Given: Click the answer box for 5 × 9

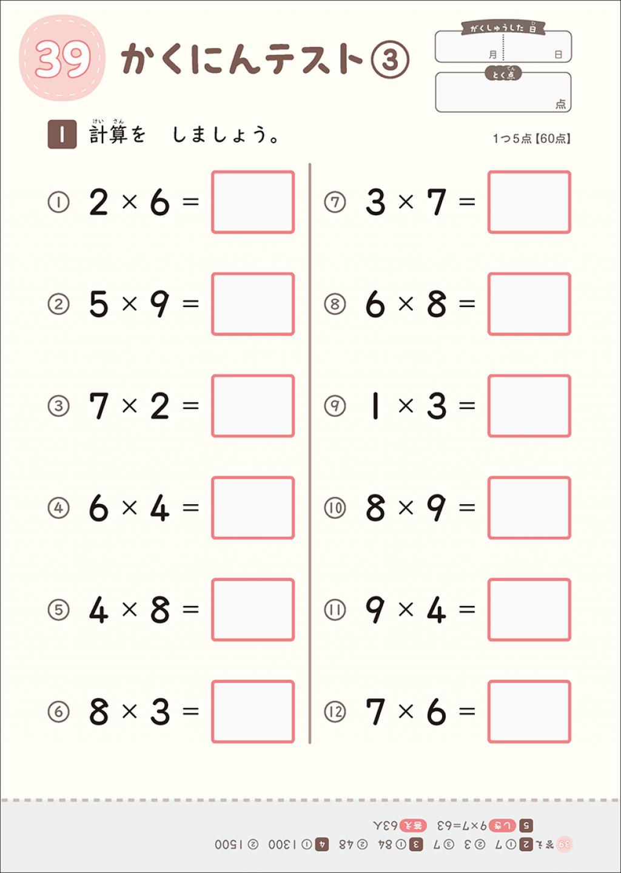Looking at the screenshot, I should 253,304.
